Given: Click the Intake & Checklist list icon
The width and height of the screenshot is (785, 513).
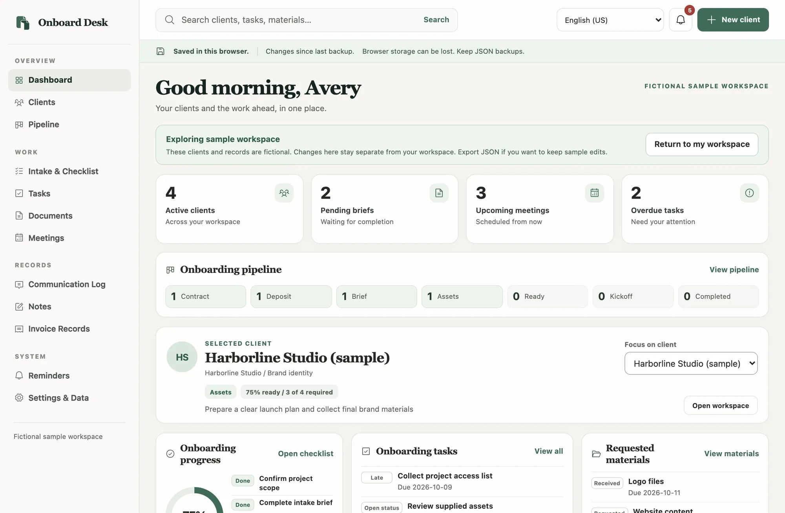Looking at the screenshot, I should point(19,171).
